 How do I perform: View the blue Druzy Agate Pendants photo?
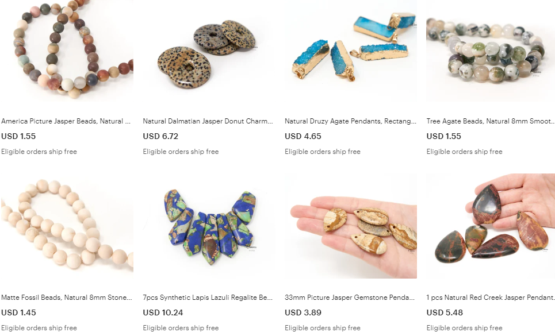(351, 51)
